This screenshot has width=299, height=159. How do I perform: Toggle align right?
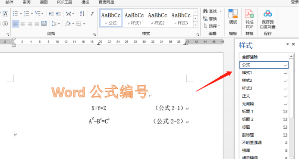pos(30,24)
